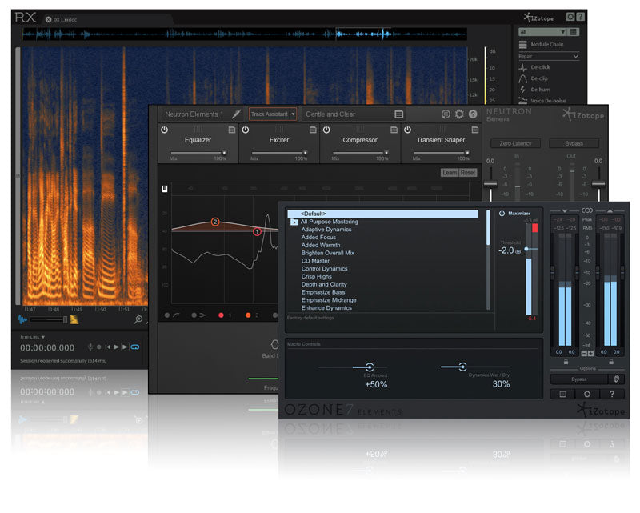Click the piano keyboard icon in Neutron EQ
Viewport: 640px width, 513px height.
165,188
